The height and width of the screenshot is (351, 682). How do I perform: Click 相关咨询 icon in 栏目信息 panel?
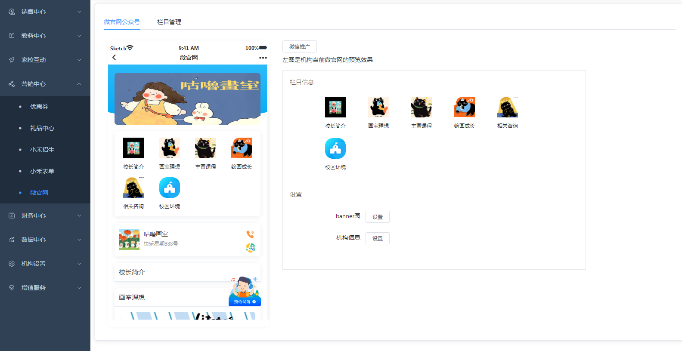pyautogui.click(x=508, y=107)
